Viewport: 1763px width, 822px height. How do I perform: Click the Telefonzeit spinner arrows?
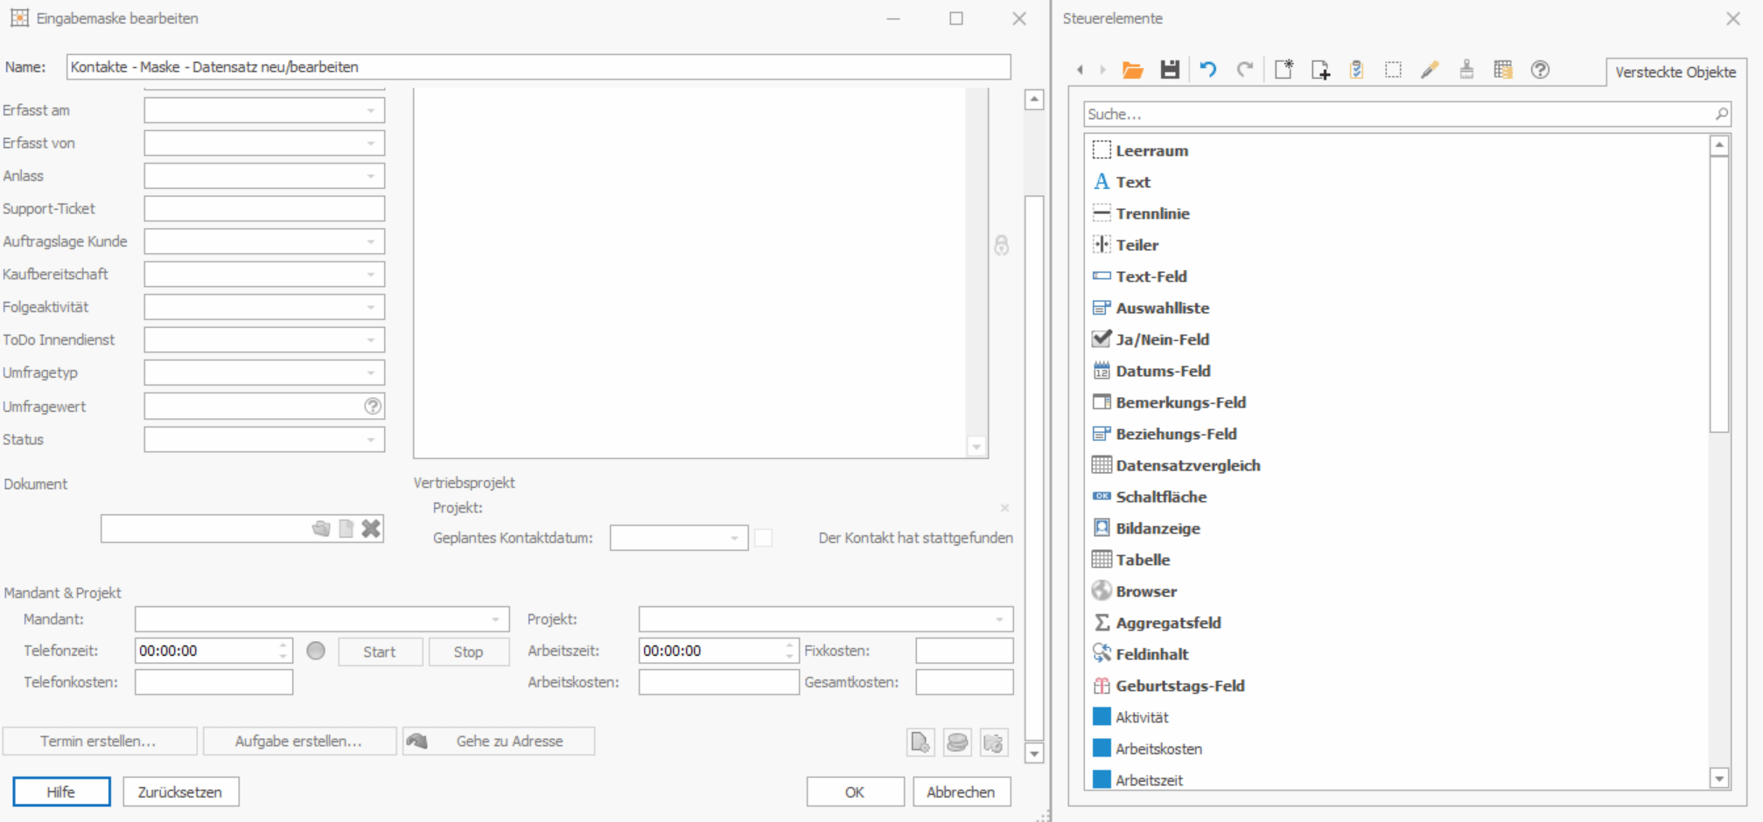tap(283, 651)
